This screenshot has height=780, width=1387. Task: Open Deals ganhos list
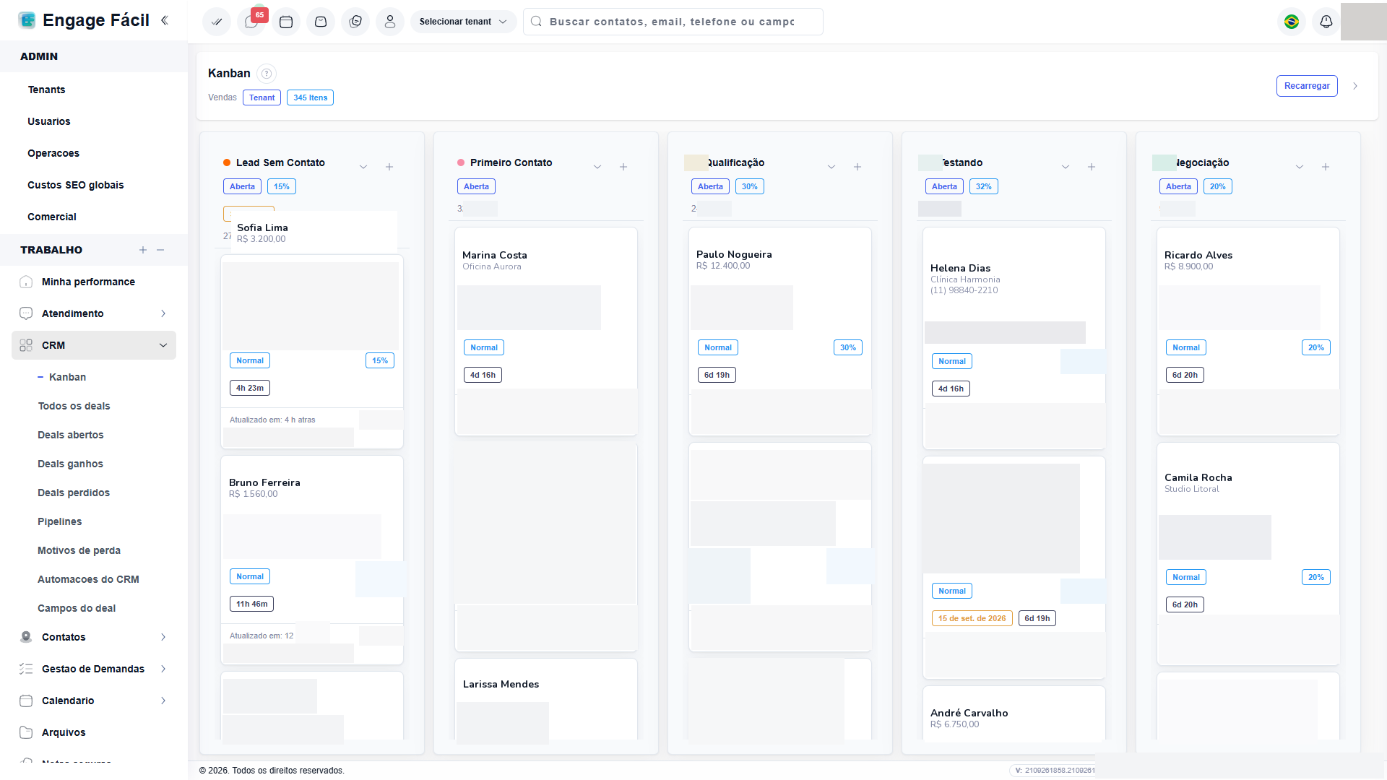[x=70, y=464]
